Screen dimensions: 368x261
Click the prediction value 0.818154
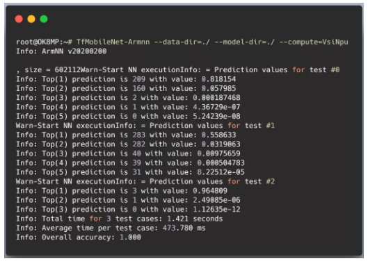point(218,79)
